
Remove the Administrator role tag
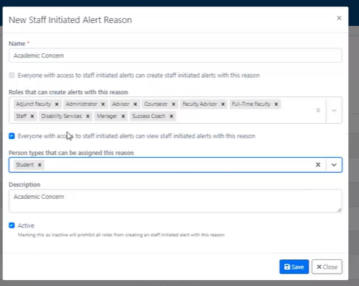103,104
